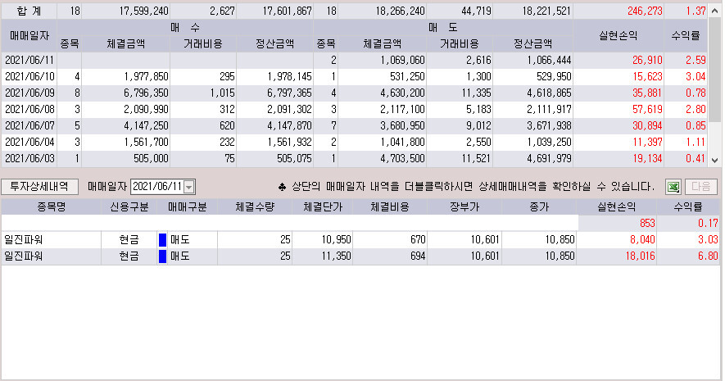Click the 다음 button
Screen dimensions: 725x381
click(x=701, y=186)
